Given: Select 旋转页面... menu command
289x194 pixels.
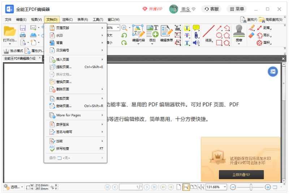Looking at the screenshot, I should (76, 106).
